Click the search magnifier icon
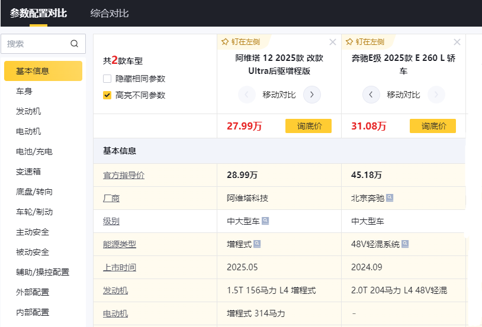The width and height of the screenshot is (482, 327). (75, 44)
